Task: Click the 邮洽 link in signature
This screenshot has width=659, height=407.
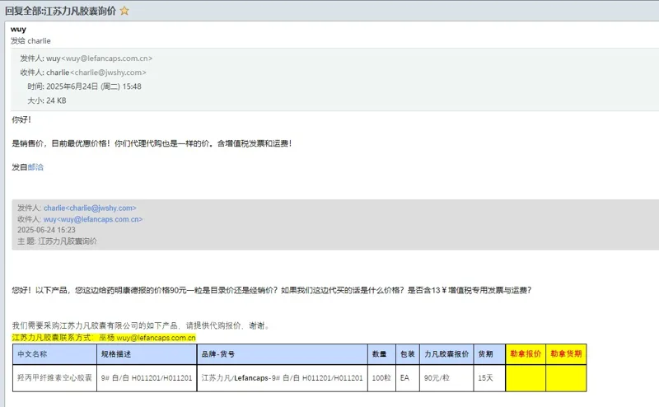Action: pyautogui.click(x=35, y=167)
